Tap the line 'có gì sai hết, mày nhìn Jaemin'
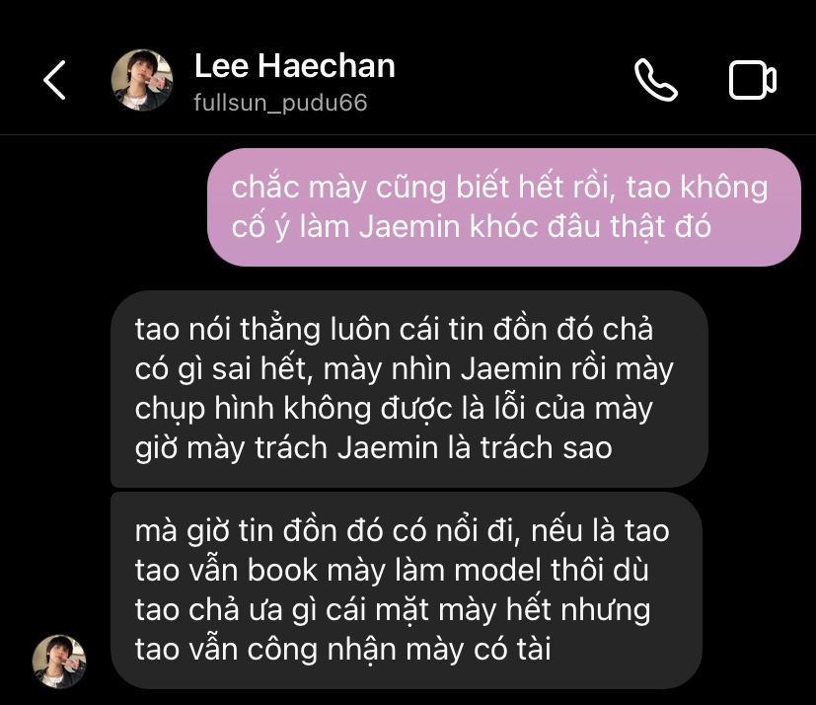This screenshot has width=816, height=705. tap(347, 369)
